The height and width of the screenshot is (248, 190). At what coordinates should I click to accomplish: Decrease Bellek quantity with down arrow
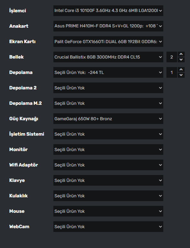(181, 59)
